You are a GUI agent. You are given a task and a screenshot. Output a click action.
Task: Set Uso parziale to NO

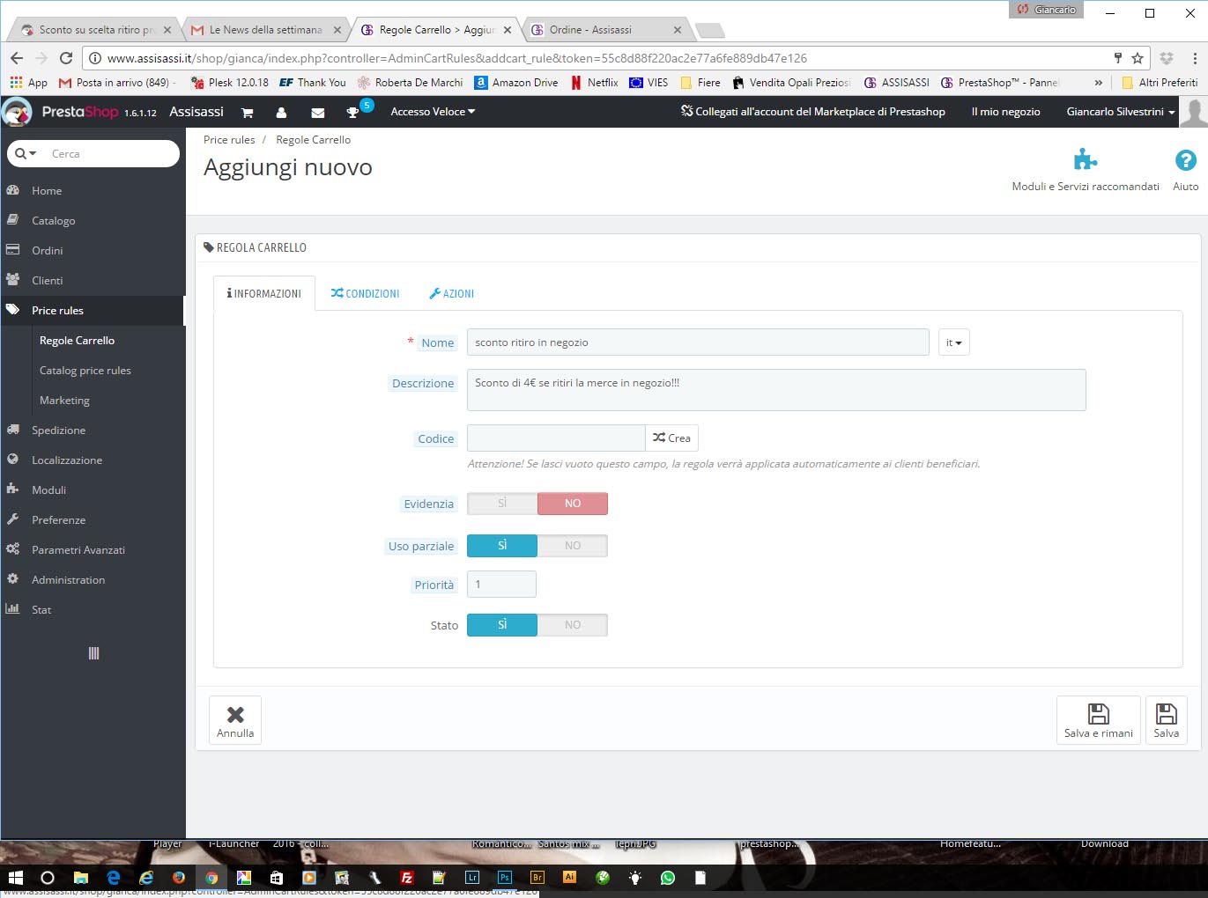click(x=573, y=546)
